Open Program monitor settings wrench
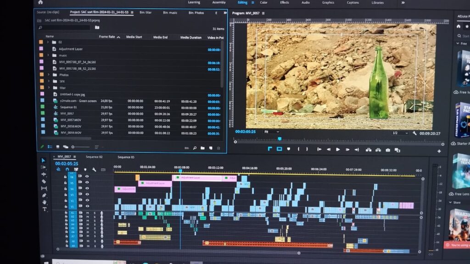Screen dimensions: 470x264 pos(414,133)
